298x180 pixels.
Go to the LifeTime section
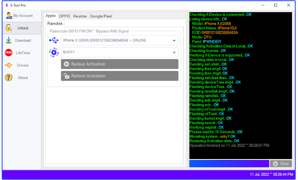[x=23, y=53]
